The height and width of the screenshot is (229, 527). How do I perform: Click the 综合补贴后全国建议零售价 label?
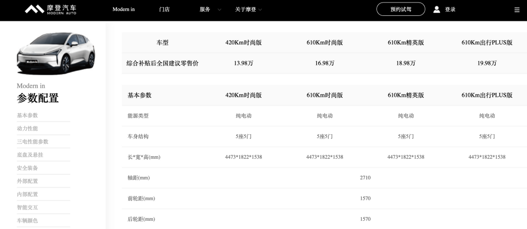tap(162, 63)
